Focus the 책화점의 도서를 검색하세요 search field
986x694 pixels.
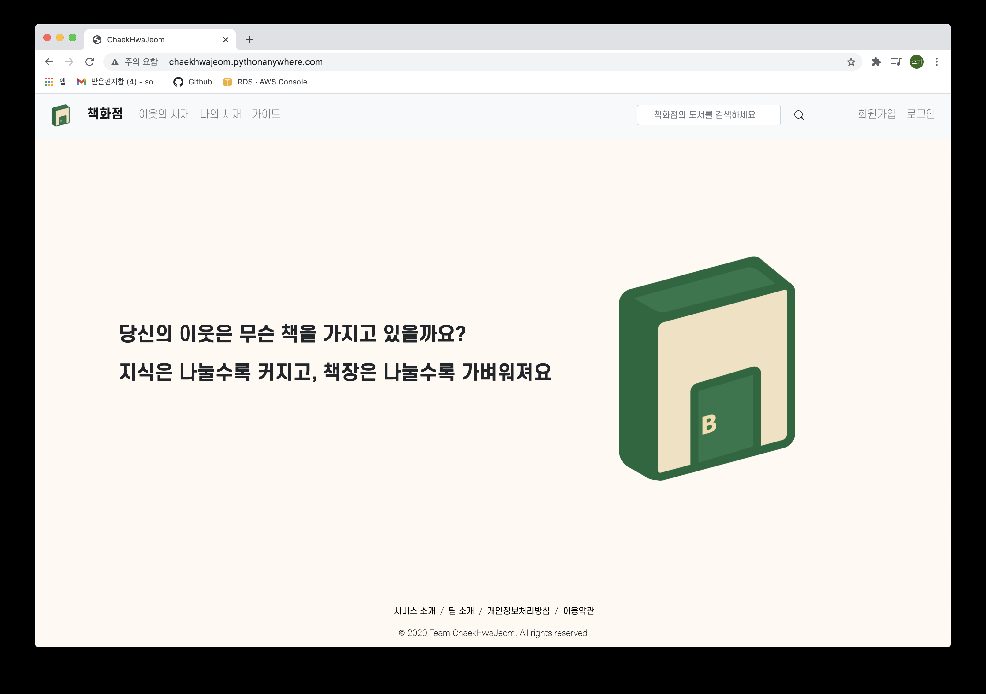point(709,115)
